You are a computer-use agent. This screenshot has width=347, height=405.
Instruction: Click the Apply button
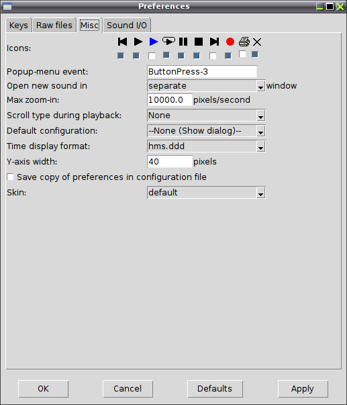coord(303,389)
